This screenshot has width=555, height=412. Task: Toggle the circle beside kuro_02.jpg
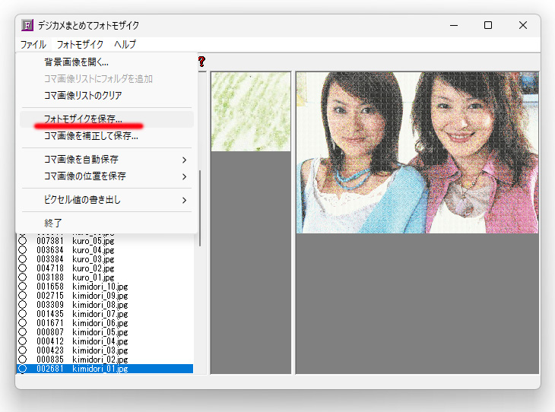[x=22, y=268]
